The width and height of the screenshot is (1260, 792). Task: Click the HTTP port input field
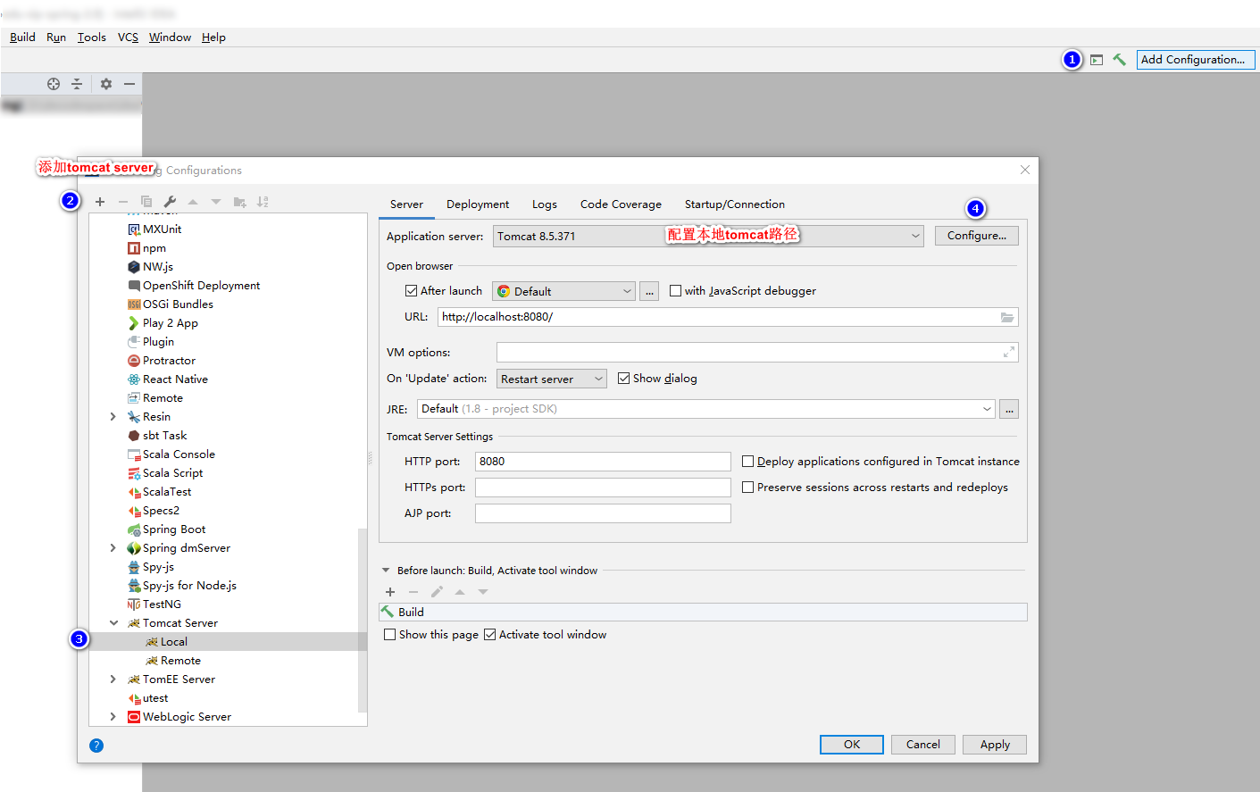tap(603, 462)
